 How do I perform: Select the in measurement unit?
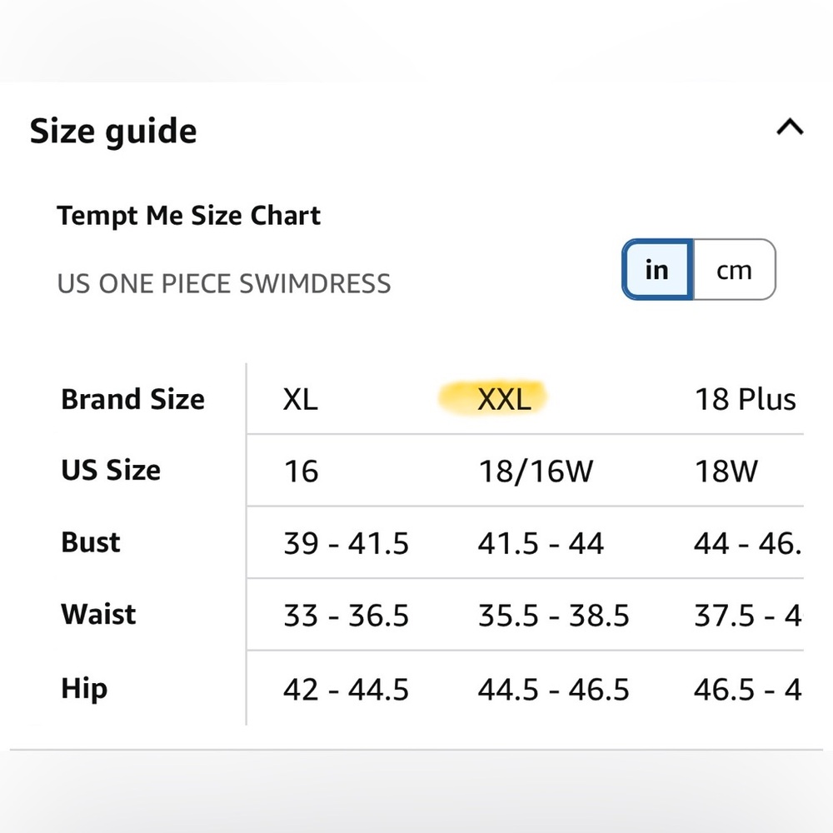[x=656, y=270]
